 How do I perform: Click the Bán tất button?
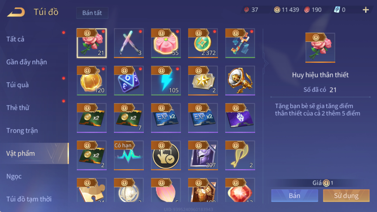point(92,13)
